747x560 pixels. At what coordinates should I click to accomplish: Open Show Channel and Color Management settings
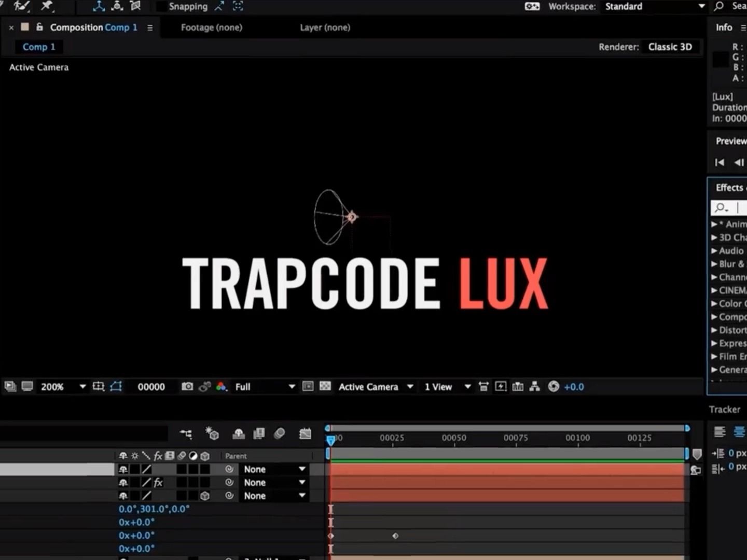point(221,386)
